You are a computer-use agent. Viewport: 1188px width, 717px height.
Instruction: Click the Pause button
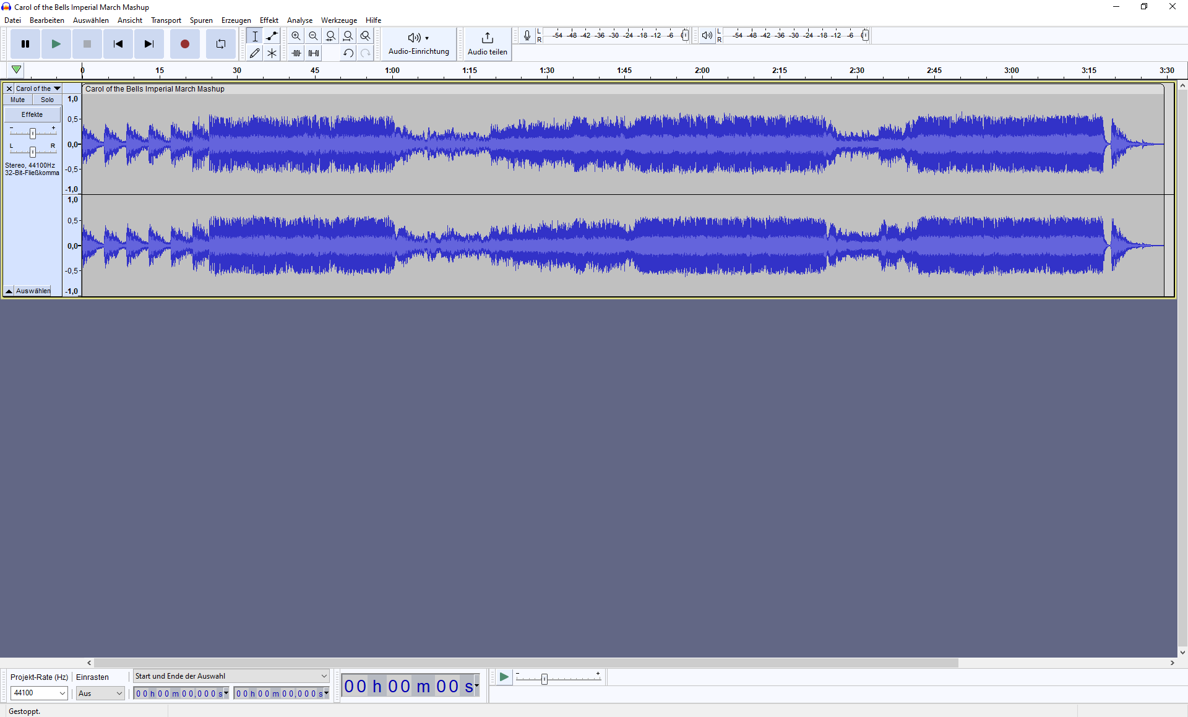pos(25,44)
